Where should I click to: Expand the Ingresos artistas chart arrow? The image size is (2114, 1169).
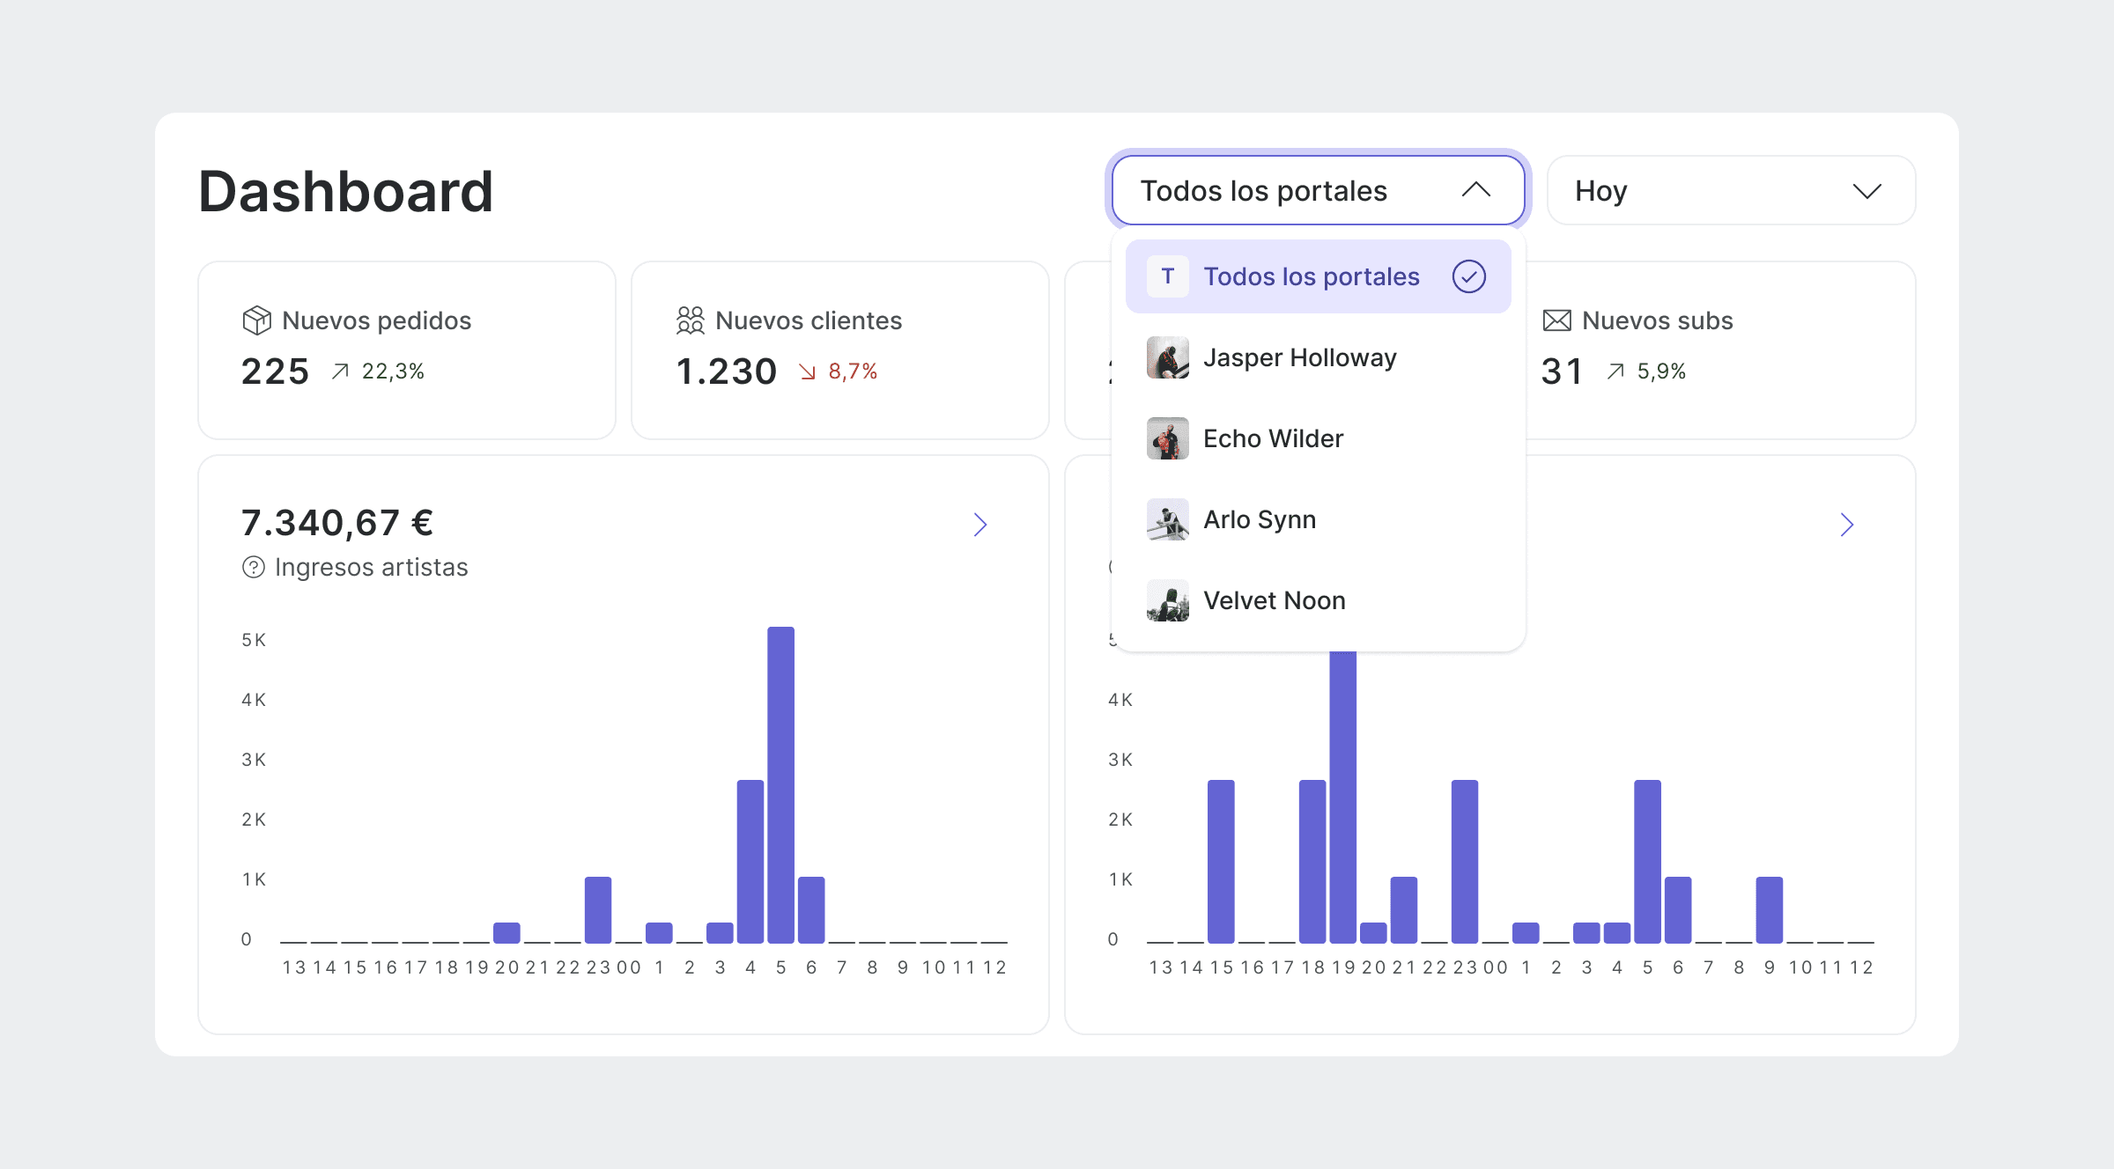coord(979,525)
